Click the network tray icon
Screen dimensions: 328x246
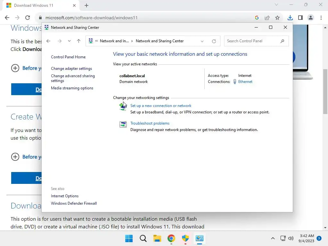point(283,238)
